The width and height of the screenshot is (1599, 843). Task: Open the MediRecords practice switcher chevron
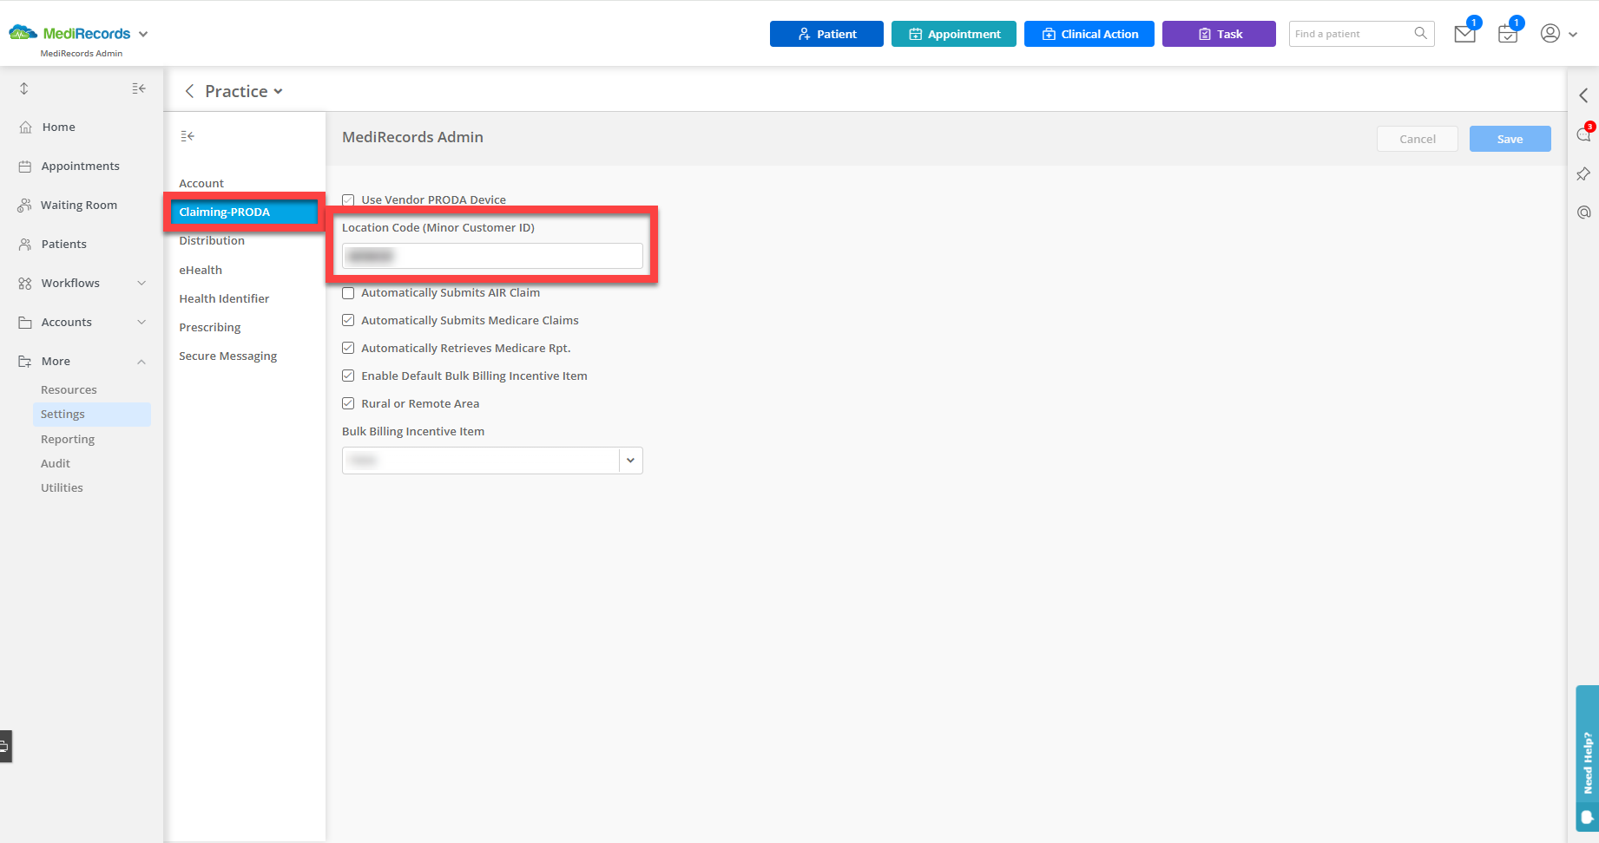tap(143, 34)
